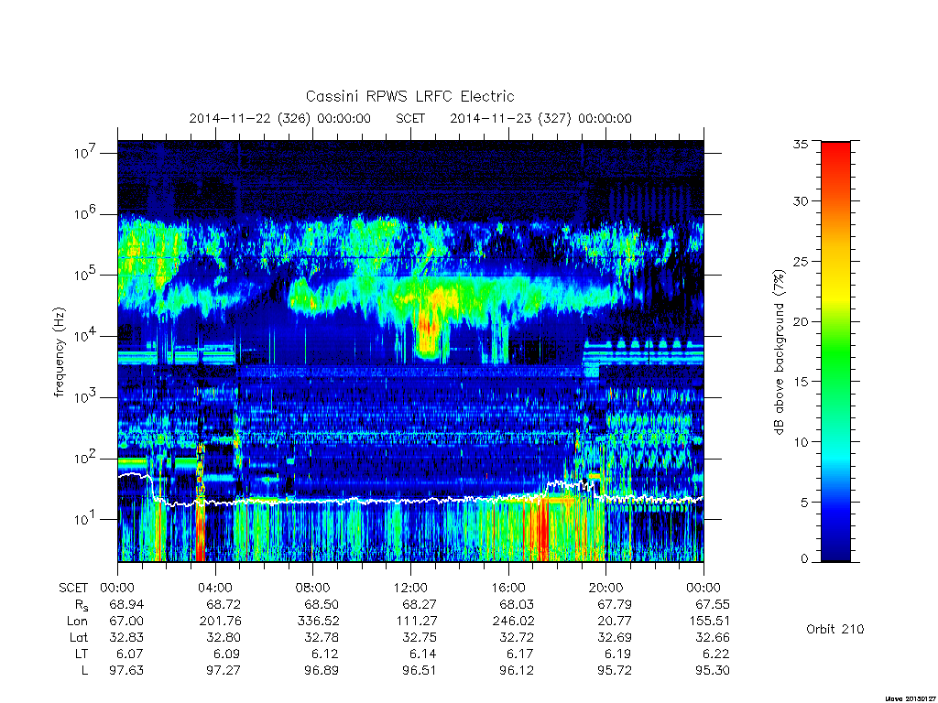Click the 'dB above background (7%)' label
Screen dimensions: 938x703
coord(779,352)
